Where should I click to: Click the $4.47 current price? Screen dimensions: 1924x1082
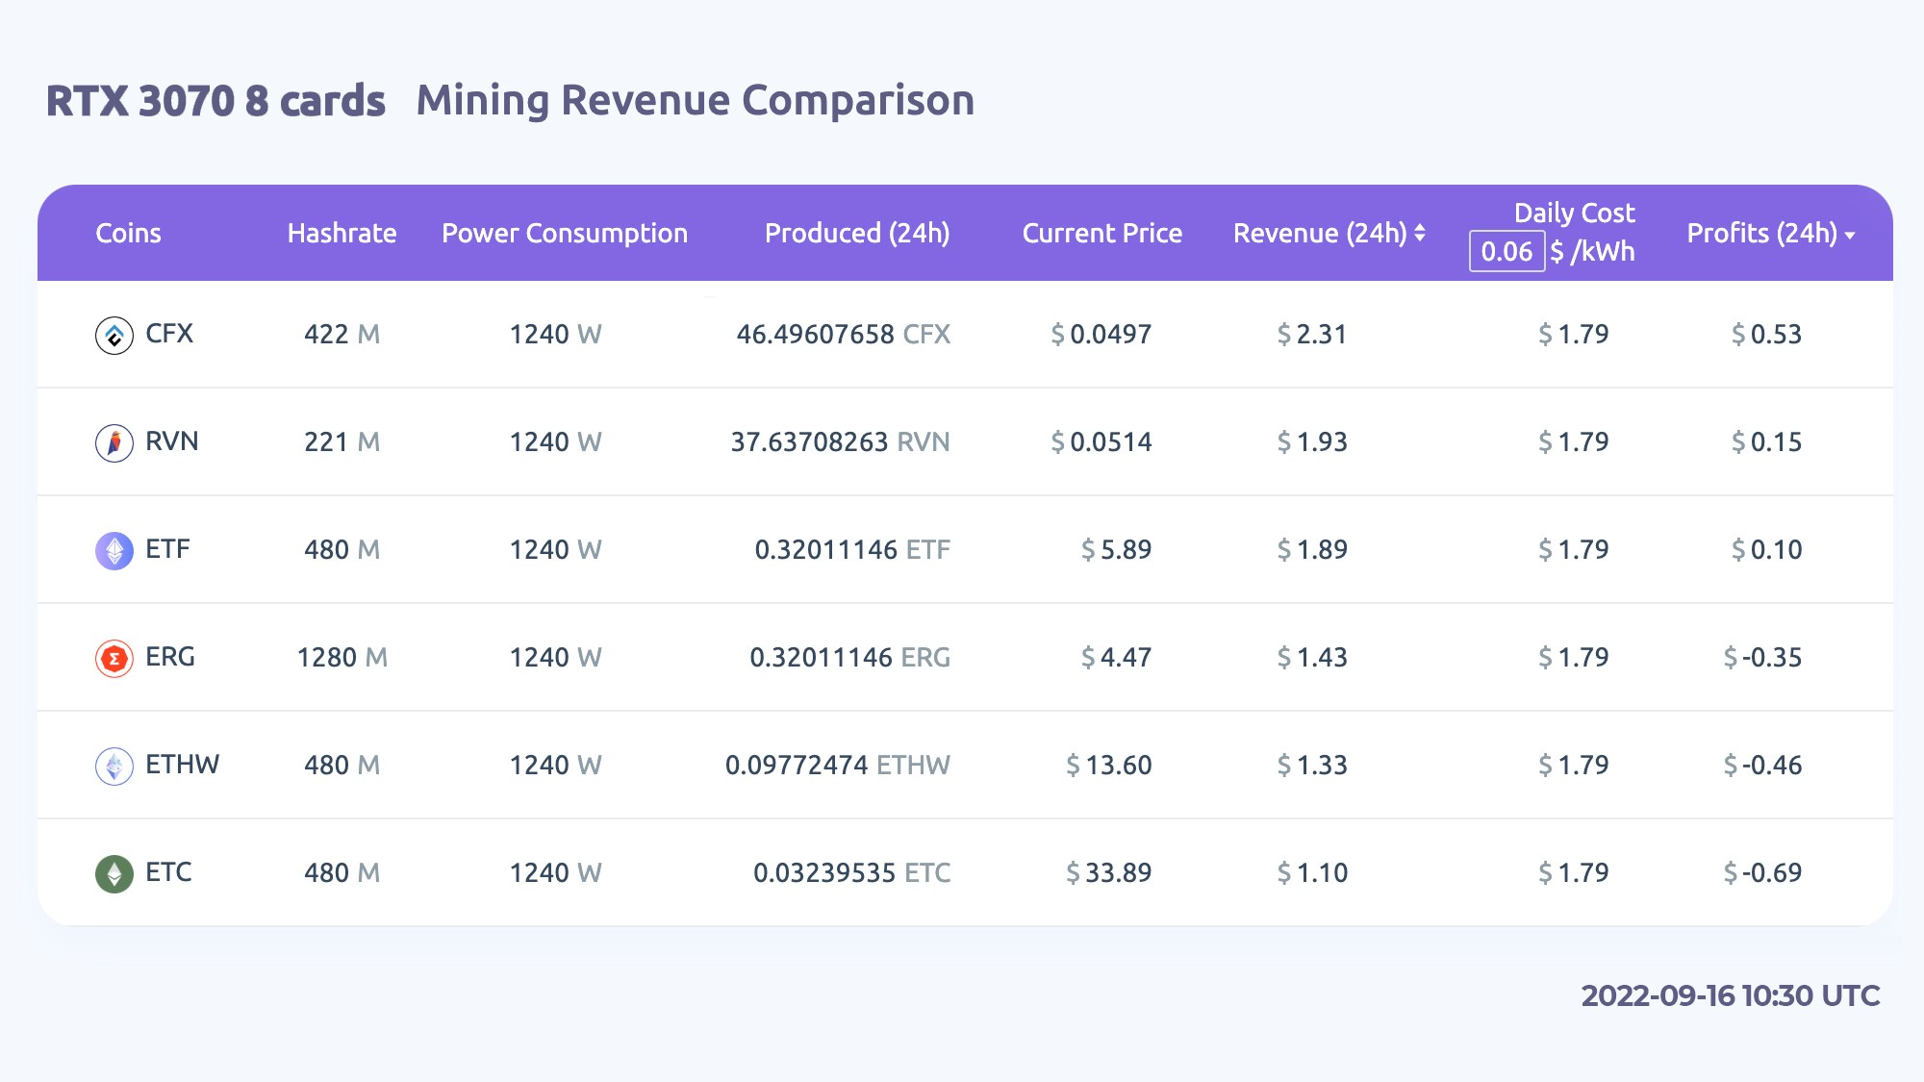click(x=1116, y=657)
